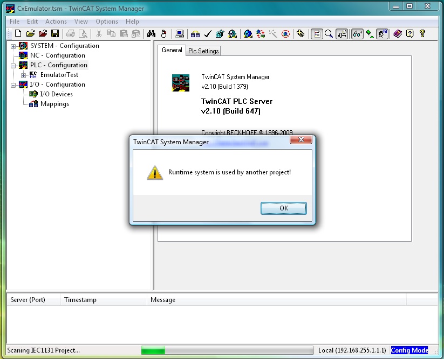Click the green scanning progress bar
444x359 pixels.
(x=227, y=350)
